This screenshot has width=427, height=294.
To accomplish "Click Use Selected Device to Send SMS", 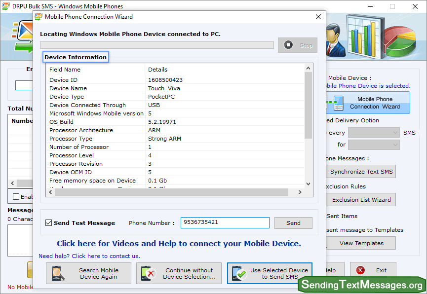I will click(x=270, y=273).
